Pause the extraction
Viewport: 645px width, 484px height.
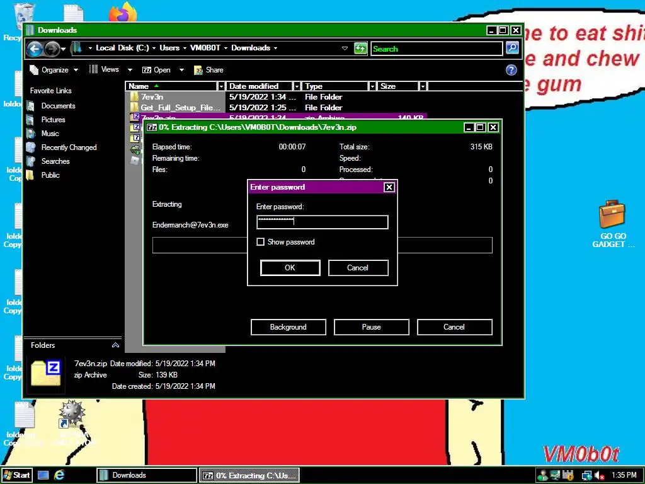coord(372,327)
